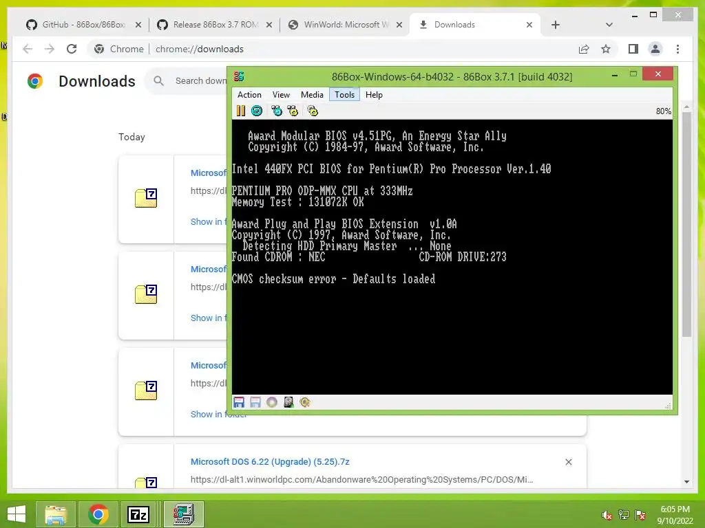The width and height of the screenshot is (705, 528).
Task: Pause emulation in the 86Box toolbar
Action: [x=241, y=111]
